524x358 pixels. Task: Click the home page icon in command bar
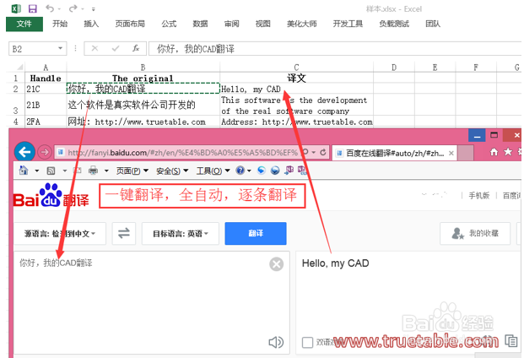[x=24, y=171]
